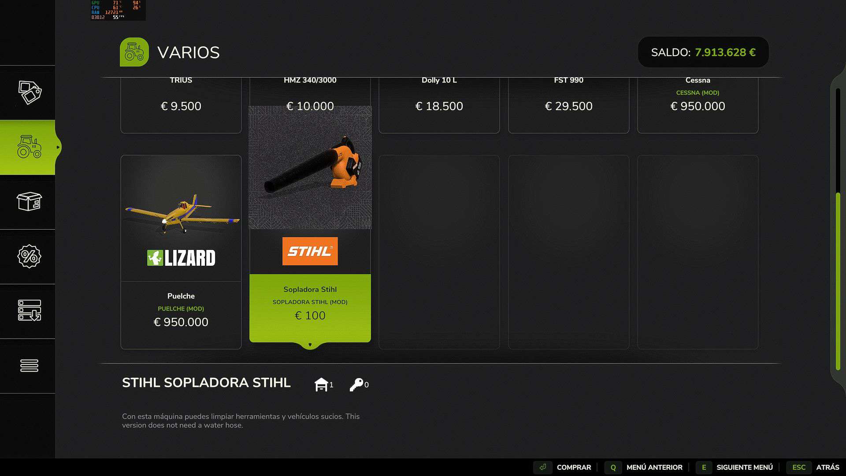The image size is (846, 476).
Task: Choose the FST 990 item card
Action: [x=568, y=105]
